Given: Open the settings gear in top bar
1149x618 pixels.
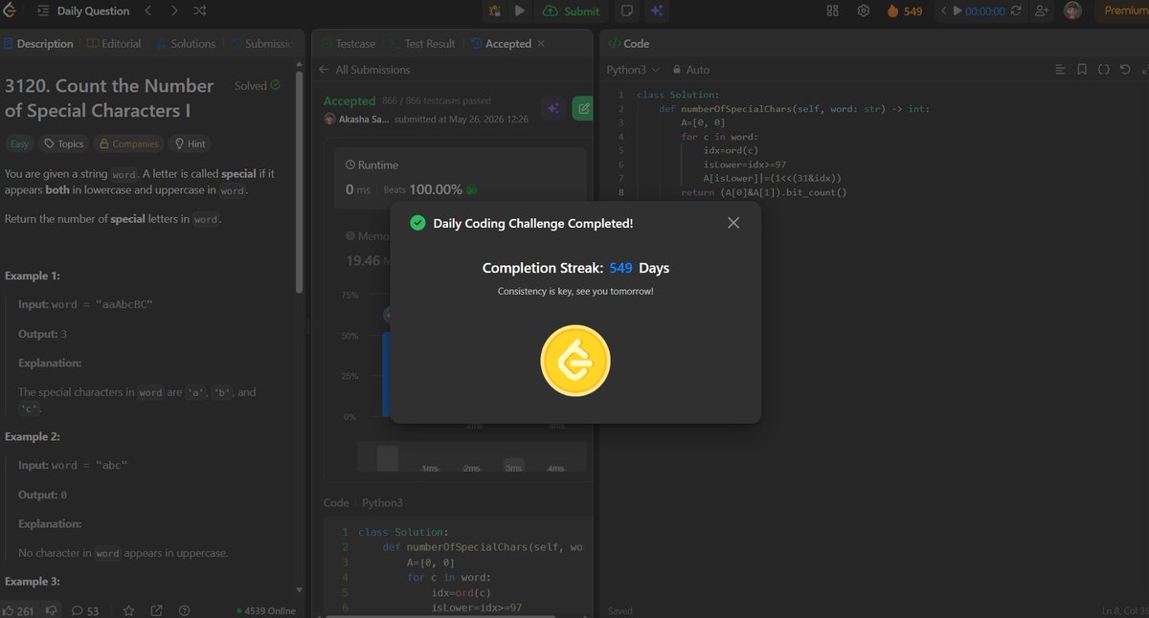Looking at the screenshot, I should click(863, 11).
